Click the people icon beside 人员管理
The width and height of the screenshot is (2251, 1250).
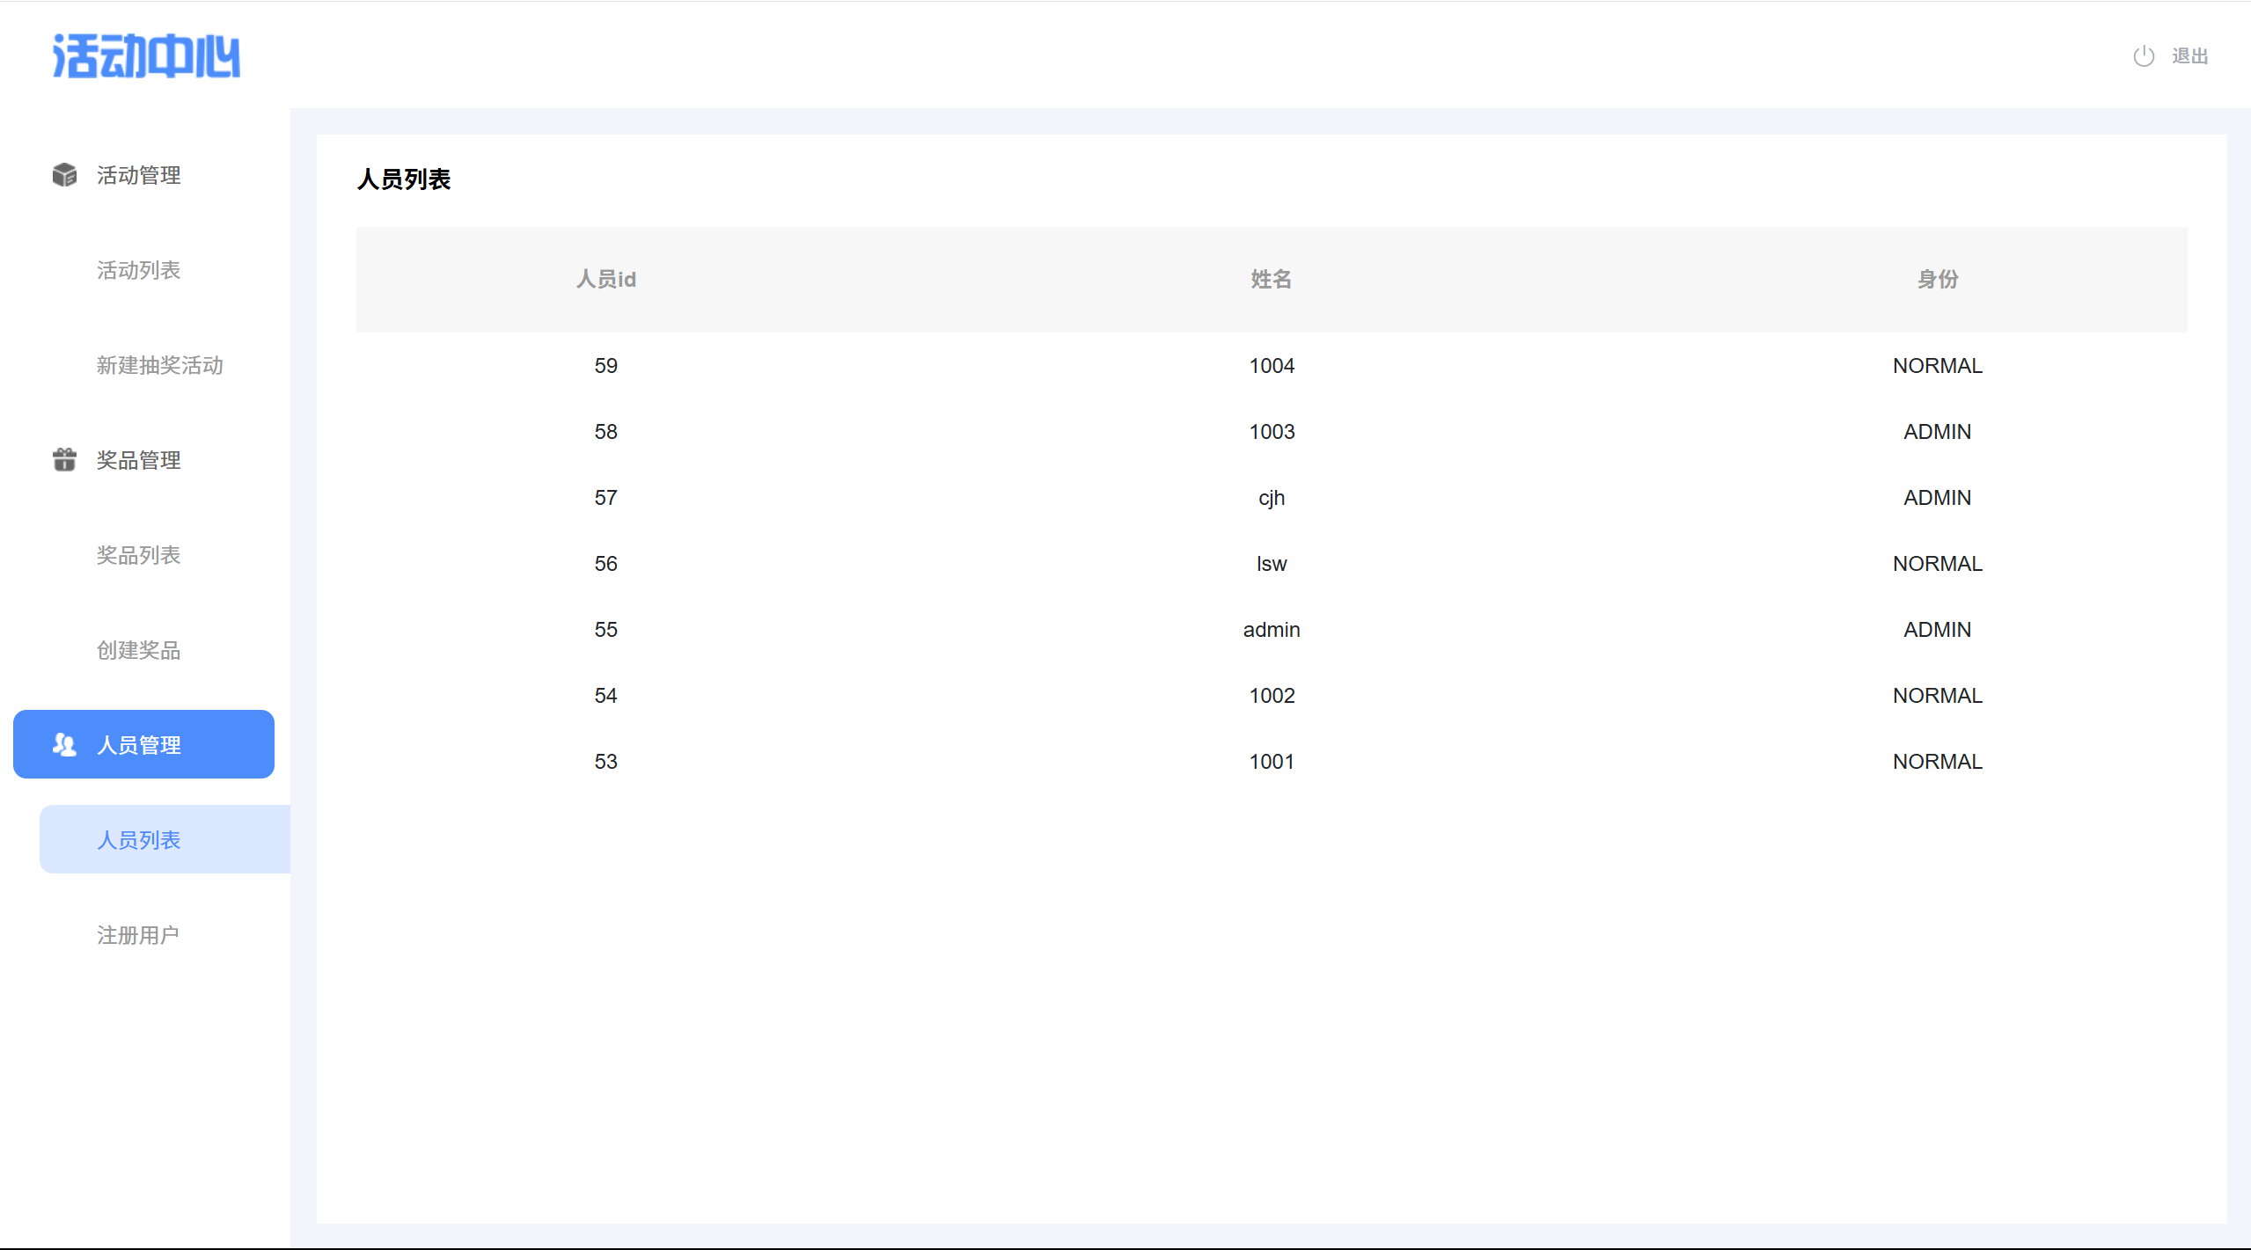[64, 744]
